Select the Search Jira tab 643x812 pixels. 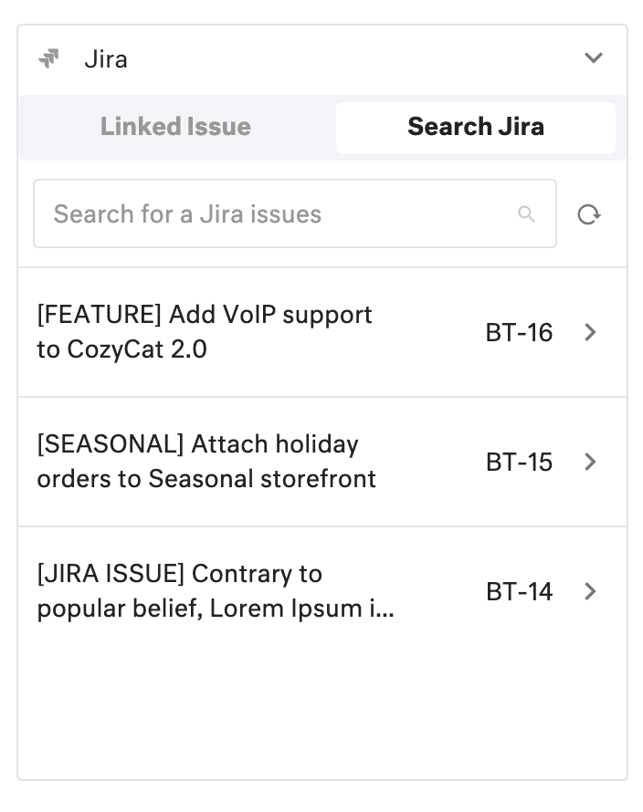[475, 127]
